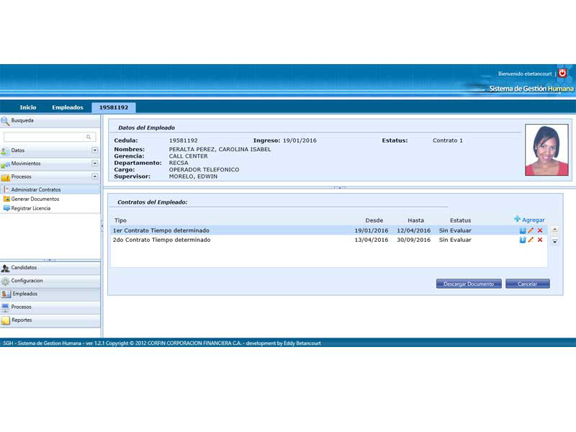Click Agregar to add a contract
This screenshot has width=576, height=432.
(530, 220)
